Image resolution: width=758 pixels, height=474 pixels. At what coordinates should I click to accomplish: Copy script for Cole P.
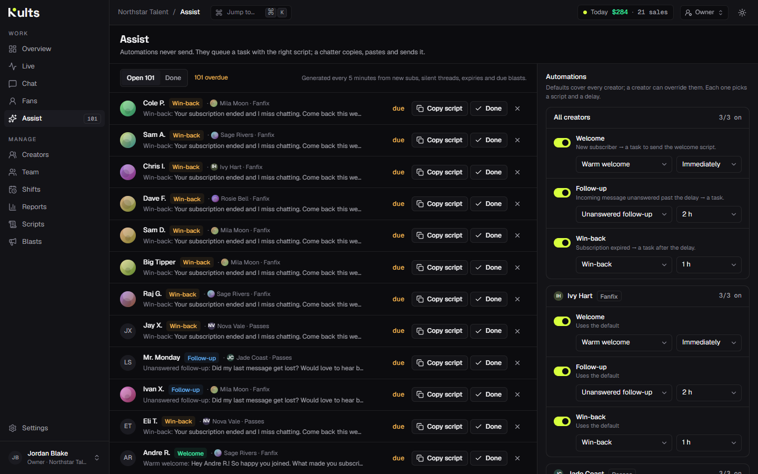[440, 108]
